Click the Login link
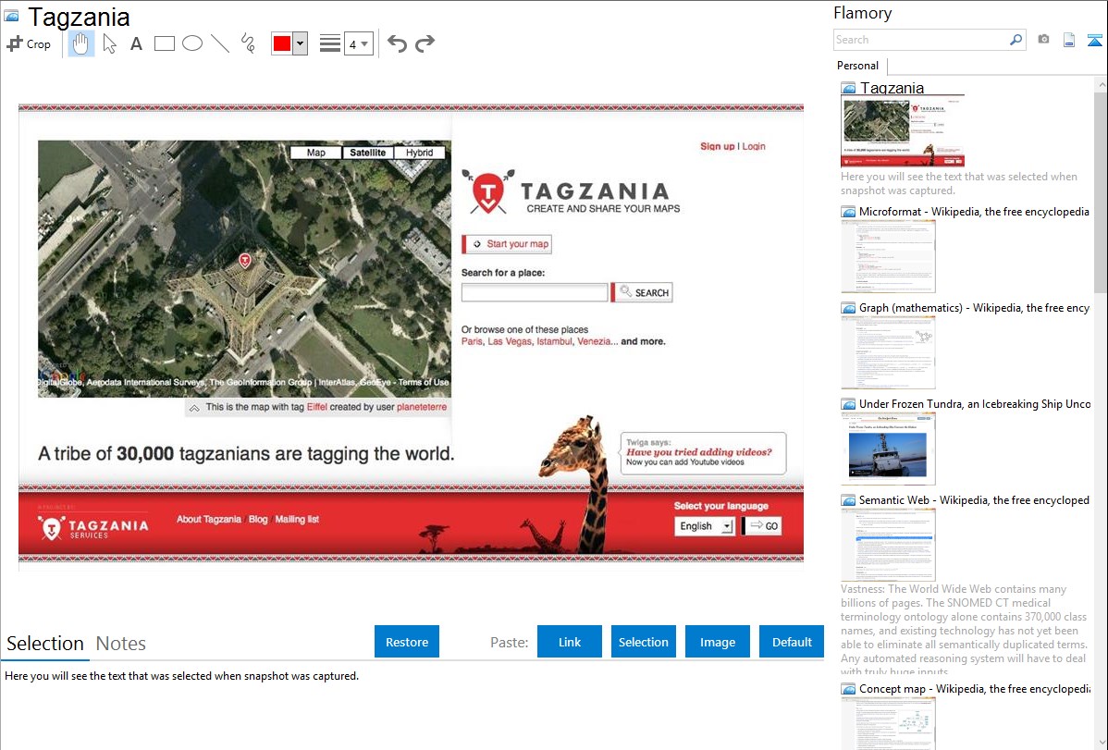Image resolution: width=1108 pixels, height=750 pixels. [753, 146]
